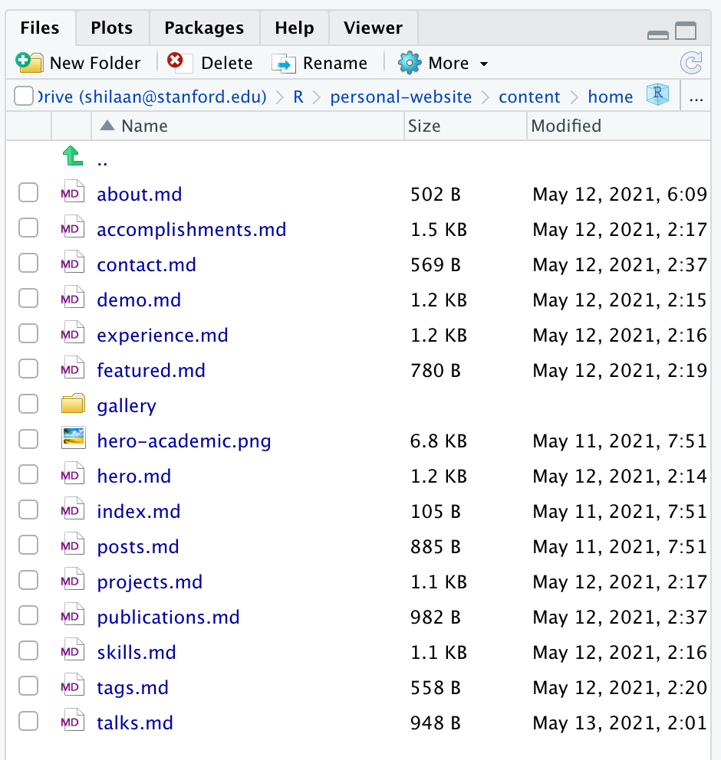Tick the checkbox for publications.md
This screenshot has width=721, height=760.
[x=28, y=617]
